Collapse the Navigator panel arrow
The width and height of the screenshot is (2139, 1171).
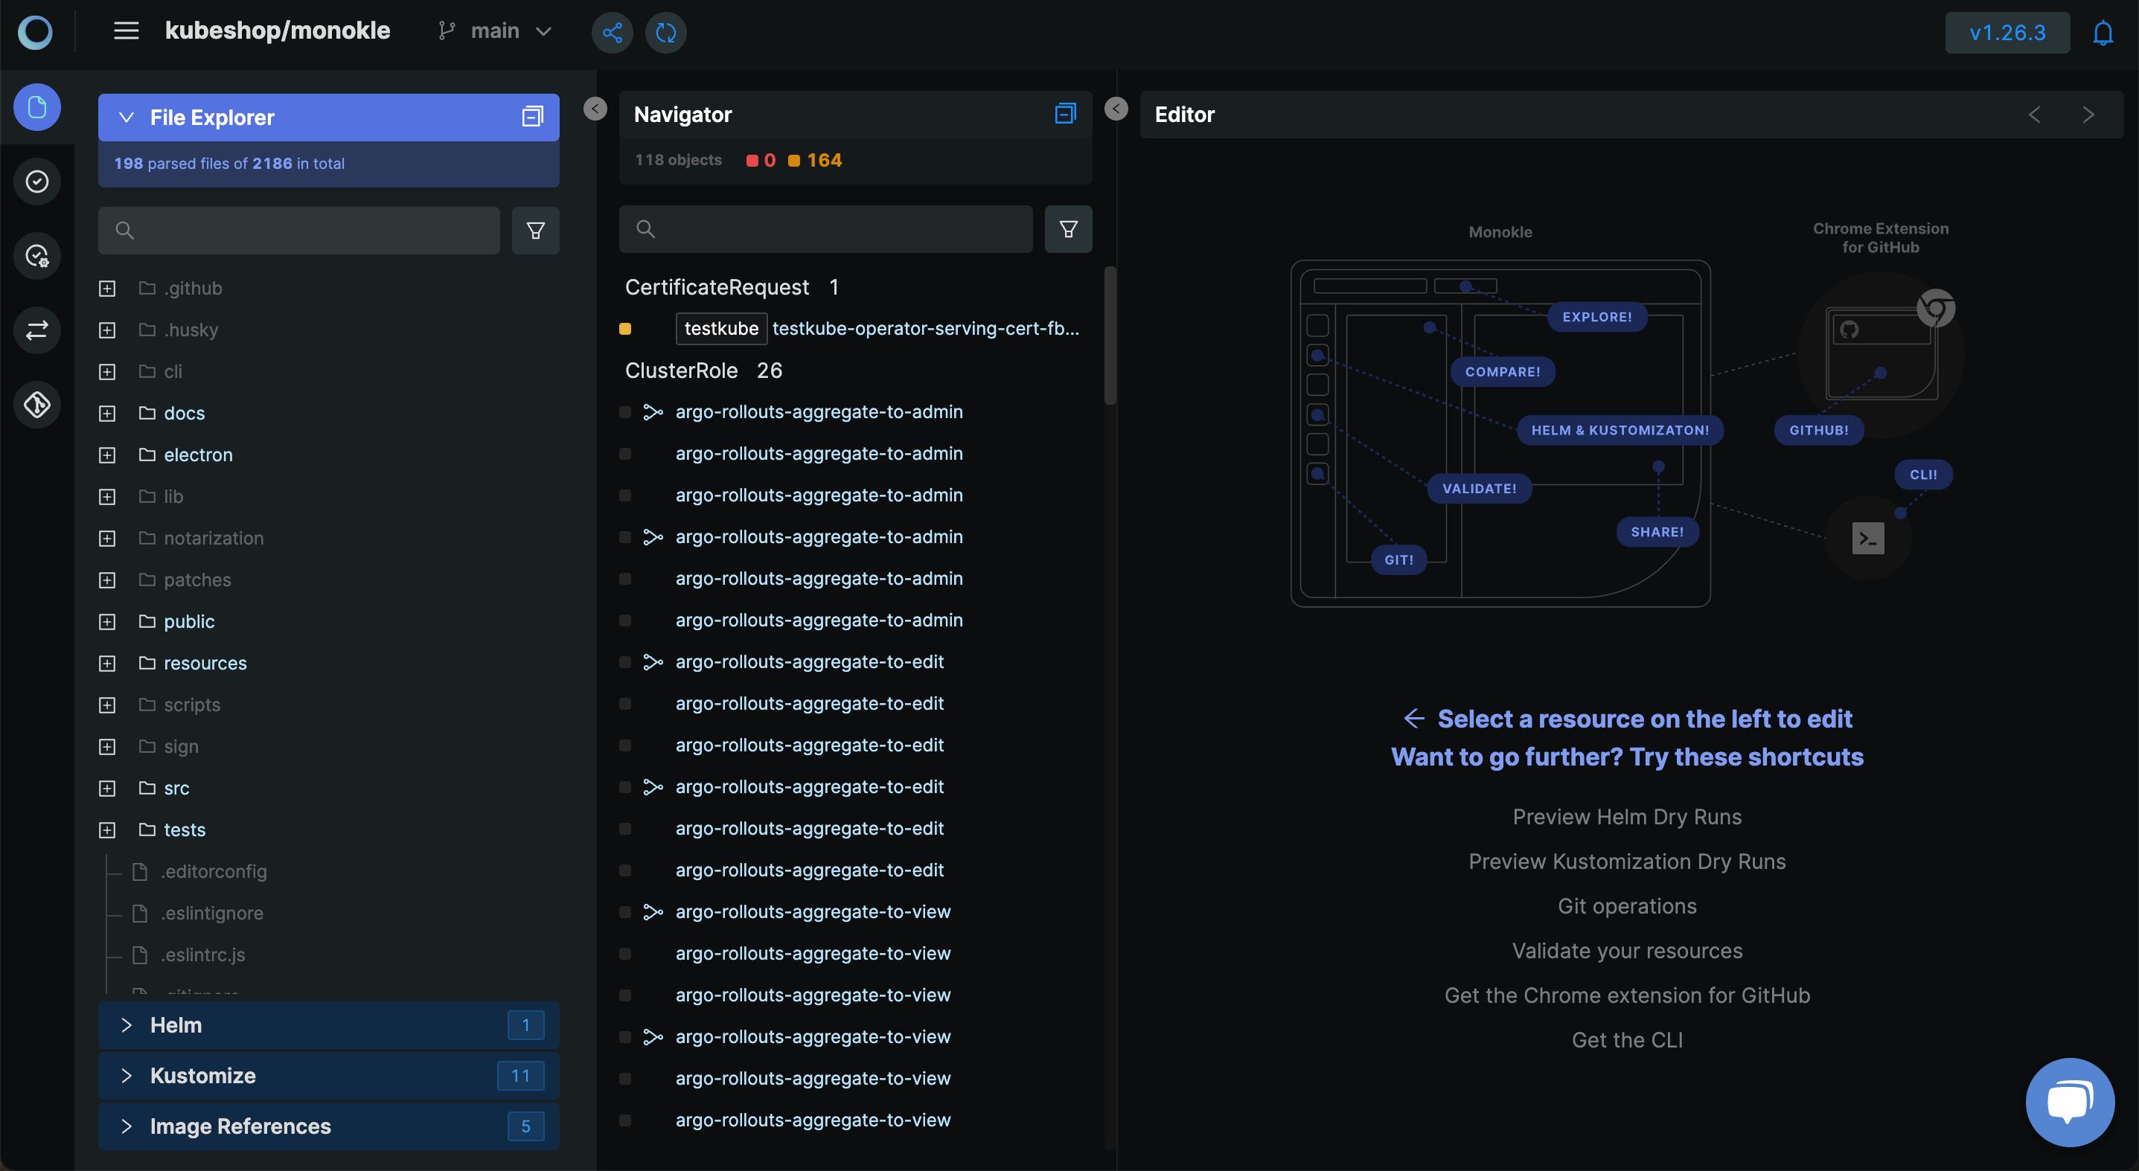(x=1116, y=109)
